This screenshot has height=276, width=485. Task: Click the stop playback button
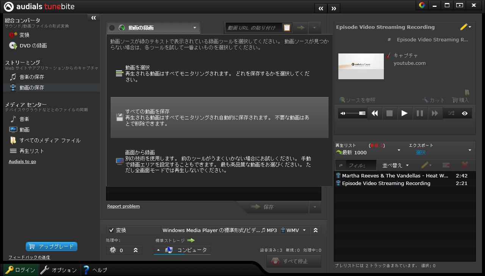pyautogui.click(x=390, y=113)
